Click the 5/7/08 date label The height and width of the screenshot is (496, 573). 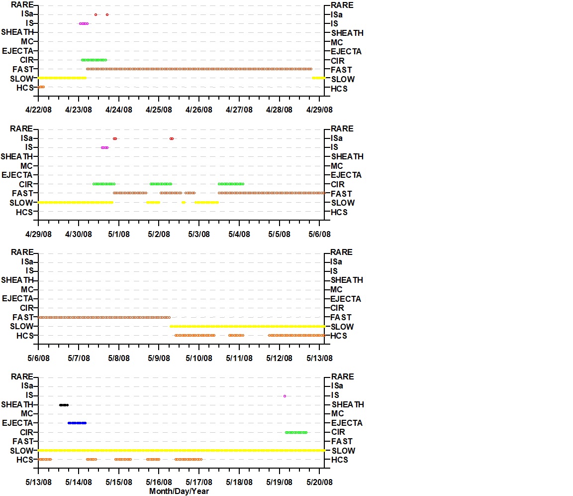79,358
